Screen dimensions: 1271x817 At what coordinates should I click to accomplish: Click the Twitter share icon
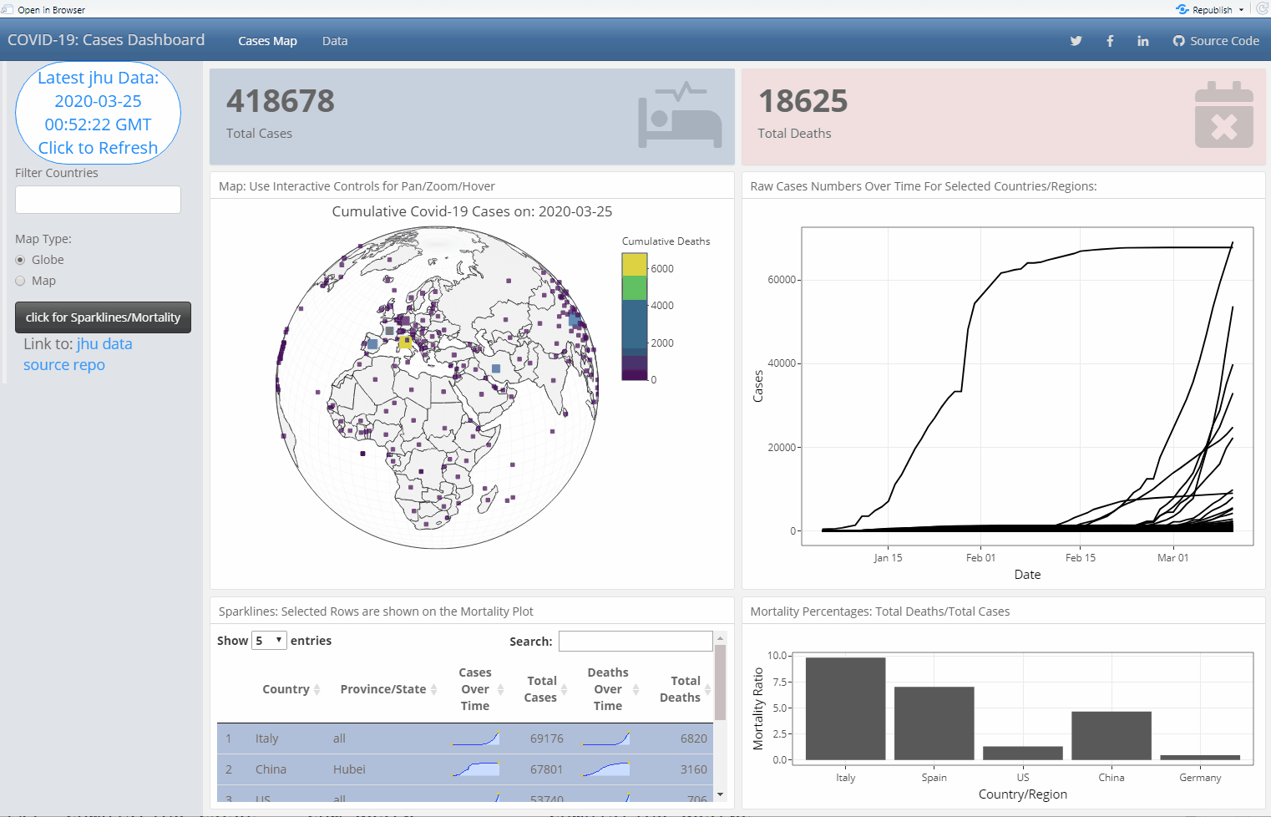(1076, 41)
